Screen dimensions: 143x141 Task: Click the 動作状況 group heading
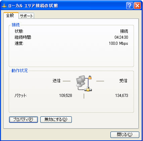coord(19,71)
